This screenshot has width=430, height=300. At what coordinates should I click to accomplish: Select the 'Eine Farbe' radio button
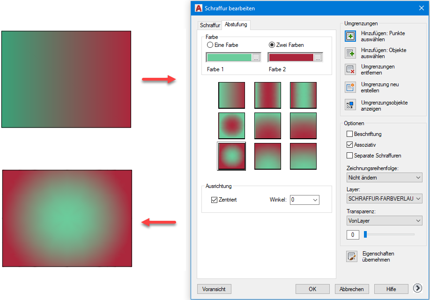(x=210, y=45)
